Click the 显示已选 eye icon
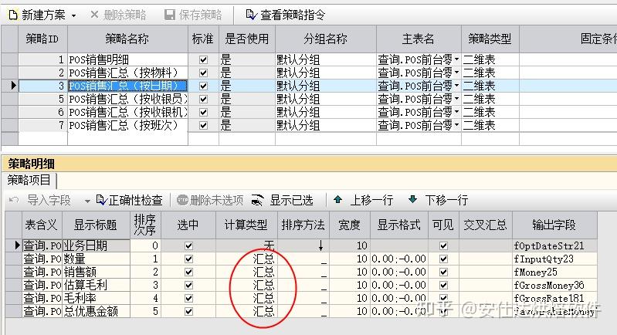 (257, 200)
